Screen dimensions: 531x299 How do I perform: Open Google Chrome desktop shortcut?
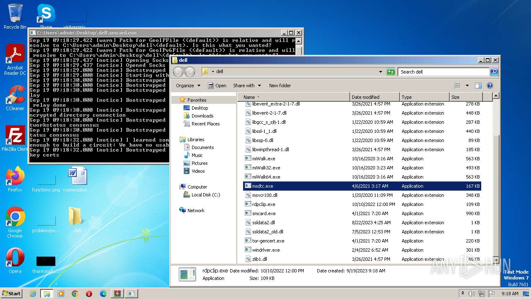point(15,223)
